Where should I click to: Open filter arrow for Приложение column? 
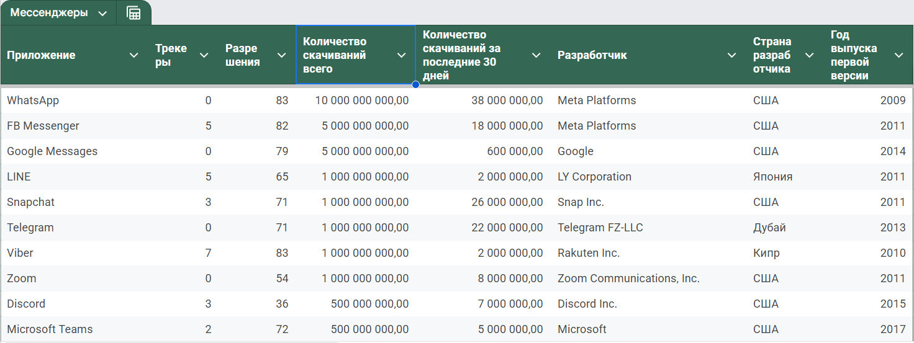click(x=133, y=55)
